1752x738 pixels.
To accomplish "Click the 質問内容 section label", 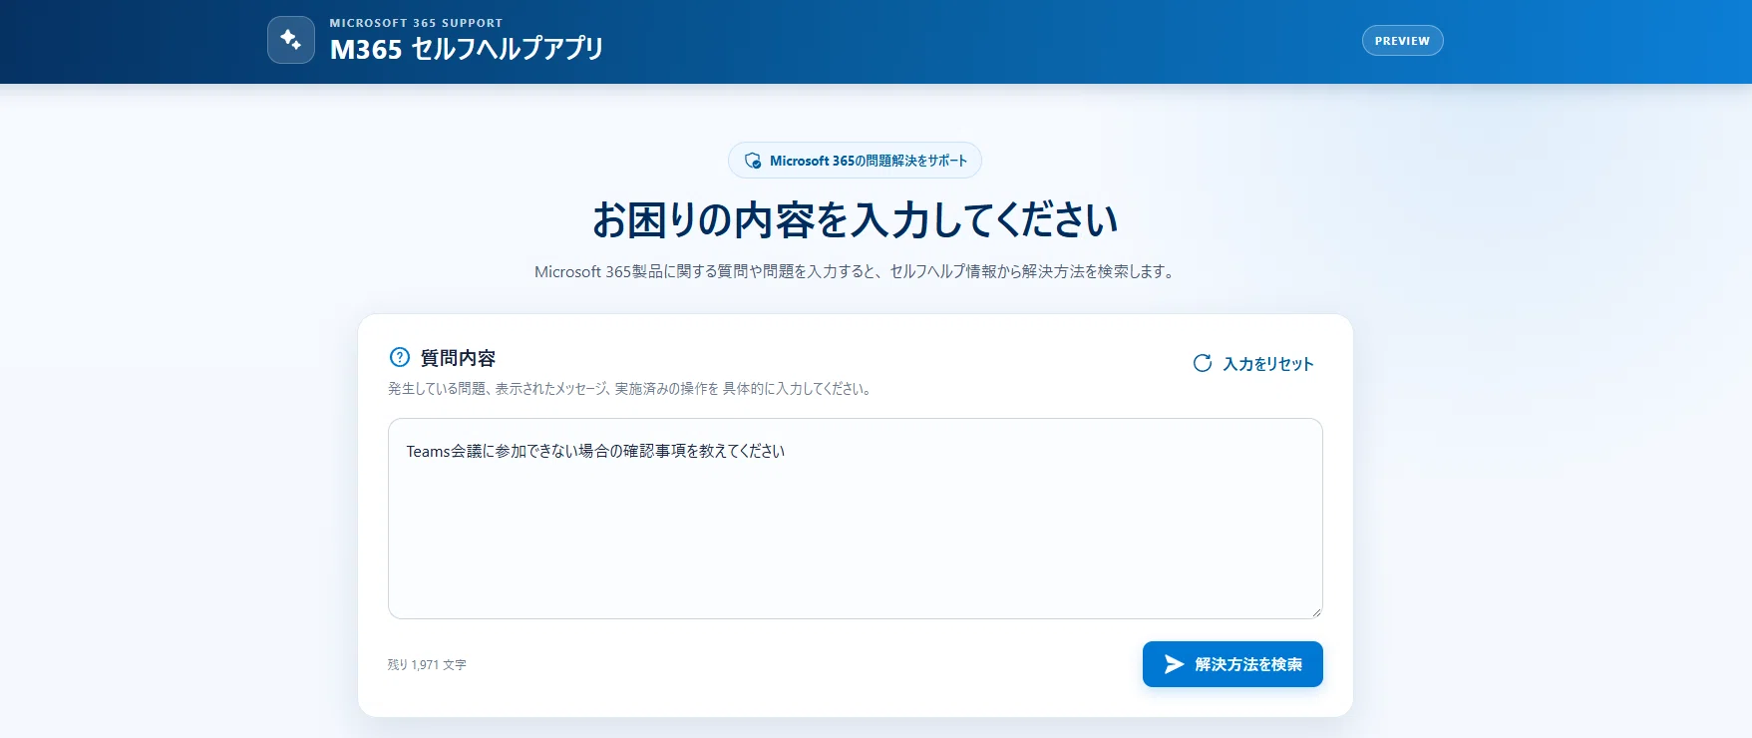I will (458, 358).
